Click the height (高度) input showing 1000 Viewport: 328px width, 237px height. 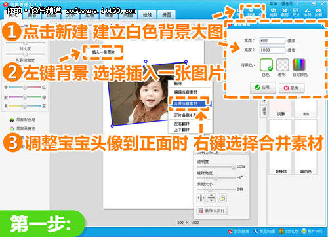(x=272, y=50)
